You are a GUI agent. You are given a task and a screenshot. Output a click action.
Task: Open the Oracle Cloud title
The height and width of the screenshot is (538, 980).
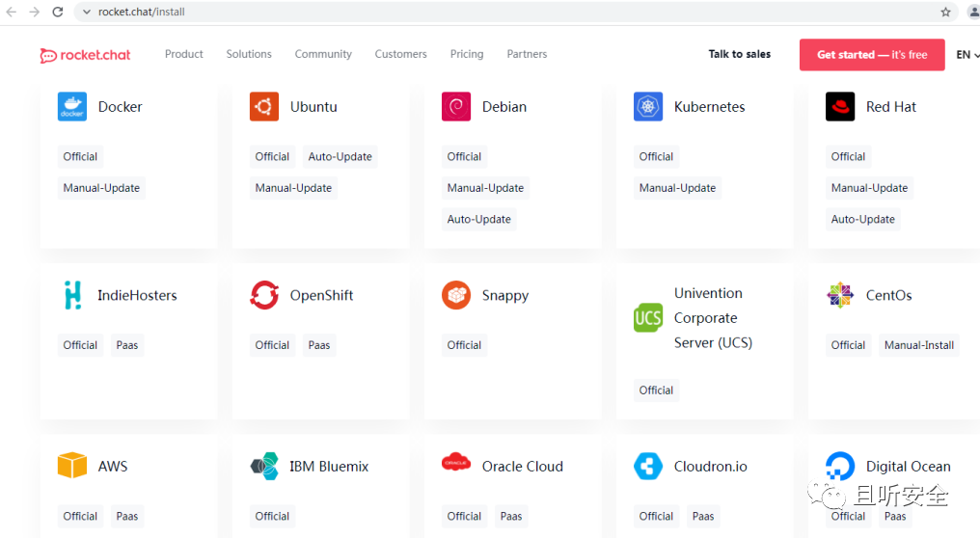pyautogui.click(x=523, y=466)
